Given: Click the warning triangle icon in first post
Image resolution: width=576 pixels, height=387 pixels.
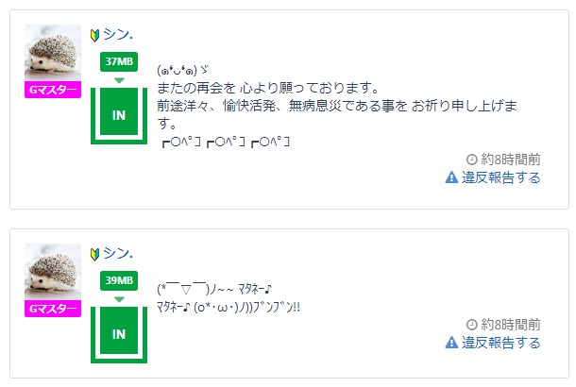Looking at the screenshot, I should [x=451, y=177].
